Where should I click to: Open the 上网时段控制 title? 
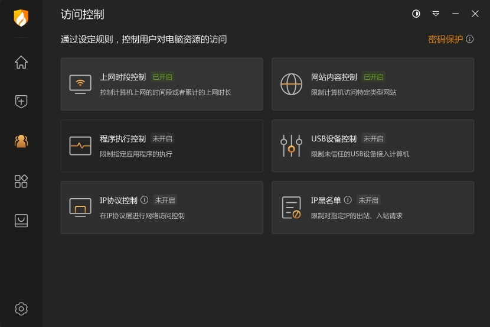coord(123,77)
